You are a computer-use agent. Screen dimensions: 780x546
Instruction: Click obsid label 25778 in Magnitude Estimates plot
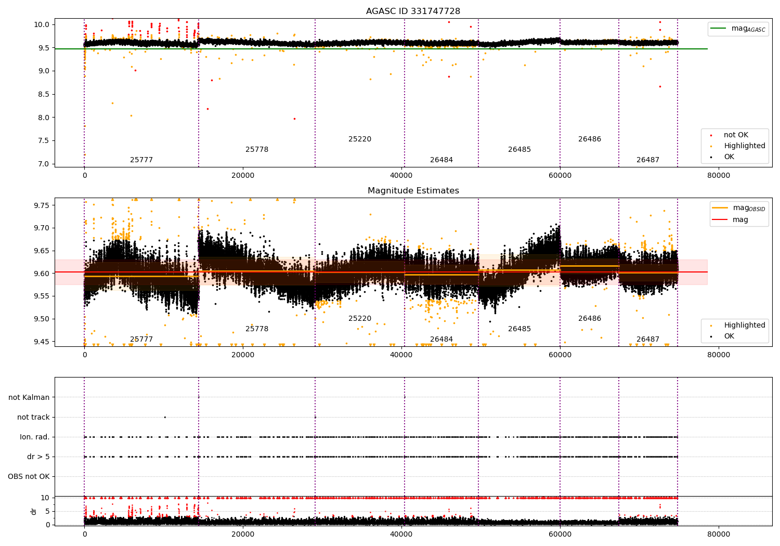tap(257, 329)
